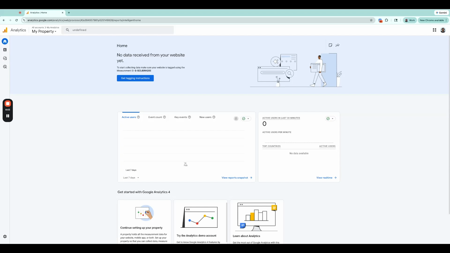Close the Analytics | Home tab

pyautogui.click(x=62, y=13)
